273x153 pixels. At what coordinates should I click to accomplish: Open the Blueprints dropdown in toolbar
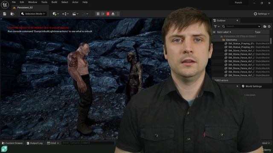coord(65,14)
